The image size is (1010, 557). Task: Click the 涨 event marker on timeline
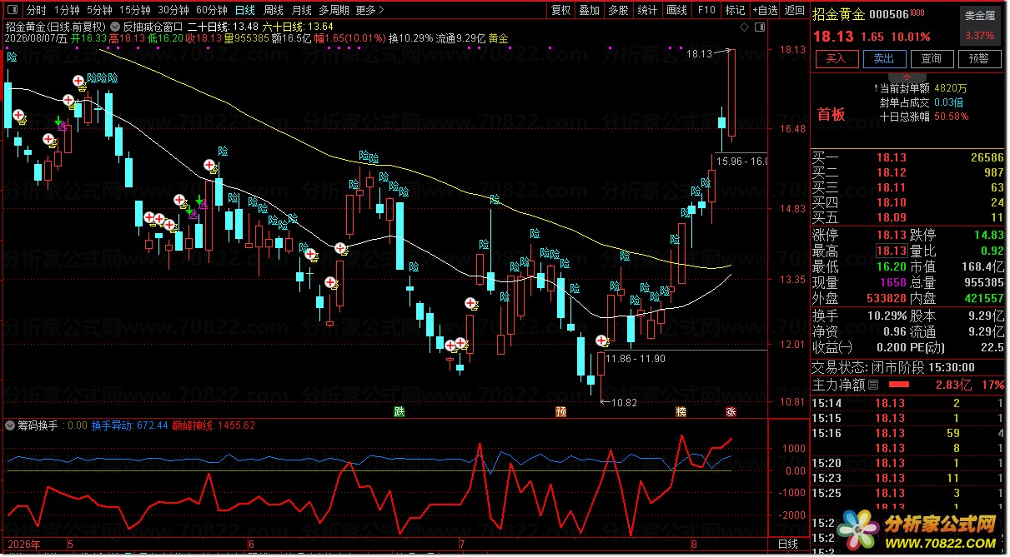pos(731,412)
